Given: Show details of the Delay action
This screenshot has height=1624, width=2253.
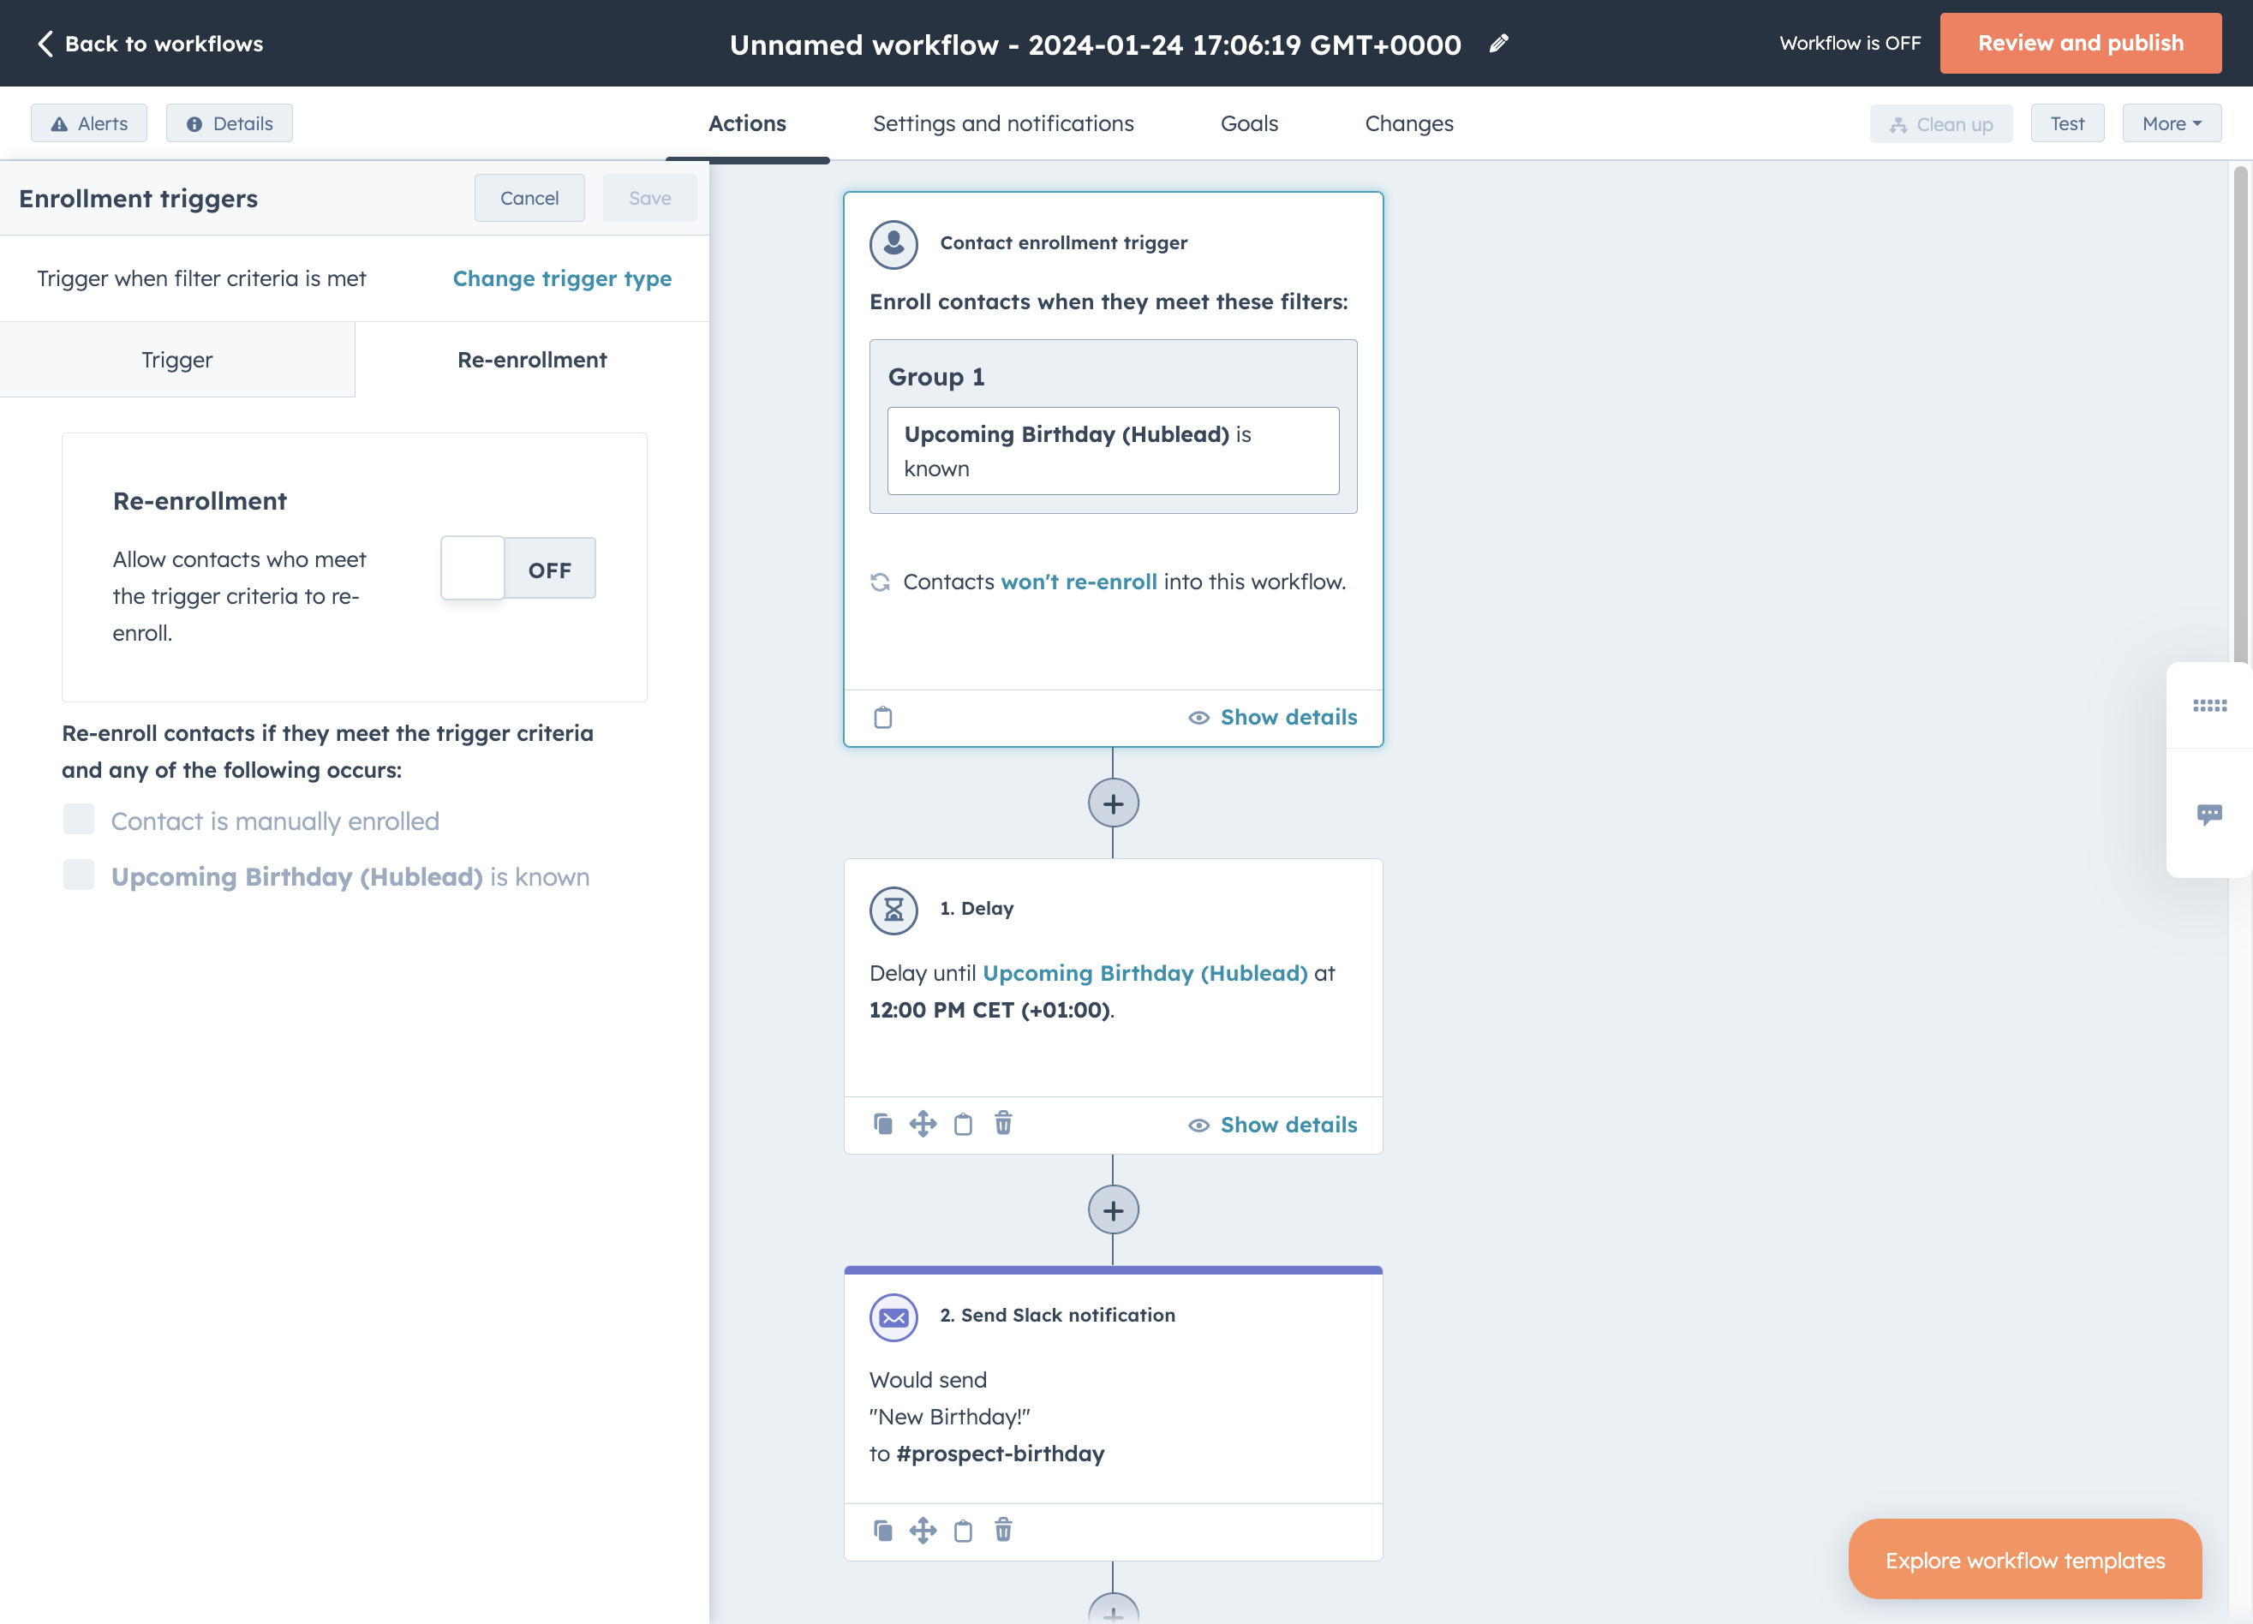Looking at the screenshot, I should pyautogui.click(x=1272, y=1125).
